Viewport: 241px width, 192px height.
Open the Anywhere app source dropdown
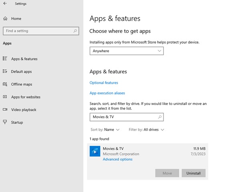[x=126, y=51]
